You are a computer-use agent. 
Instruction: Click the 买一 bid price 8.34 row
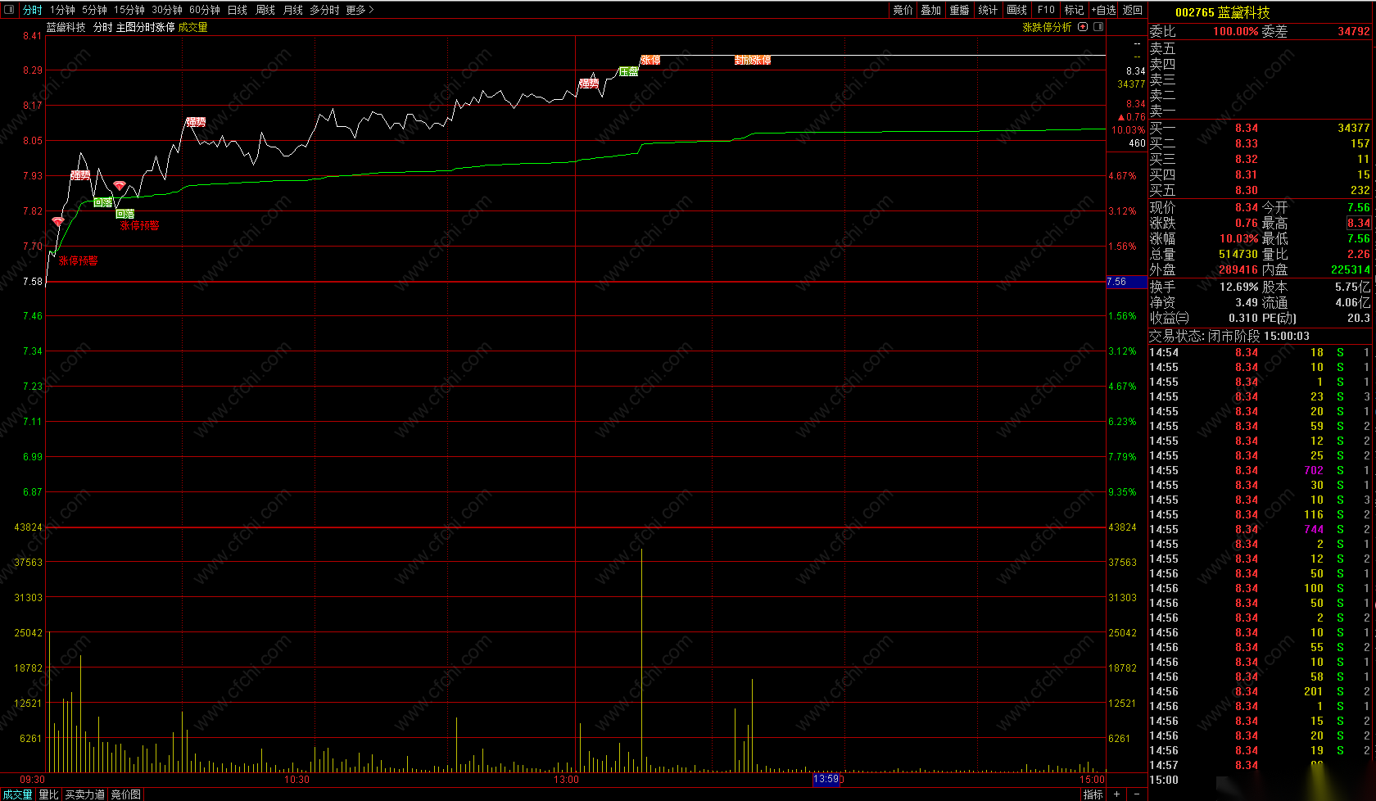1260,128
